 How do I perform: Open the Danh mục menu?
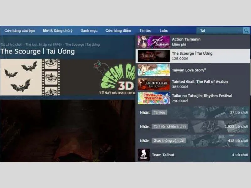coord(89,30)
